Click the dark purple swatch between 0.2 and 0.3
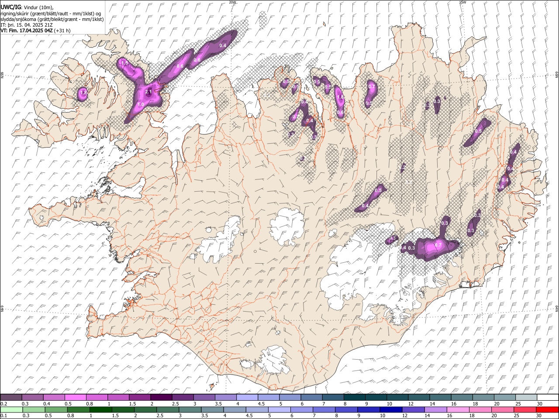Image resolution: width=559 pixels, height=419 pixels. pos(11,398)
